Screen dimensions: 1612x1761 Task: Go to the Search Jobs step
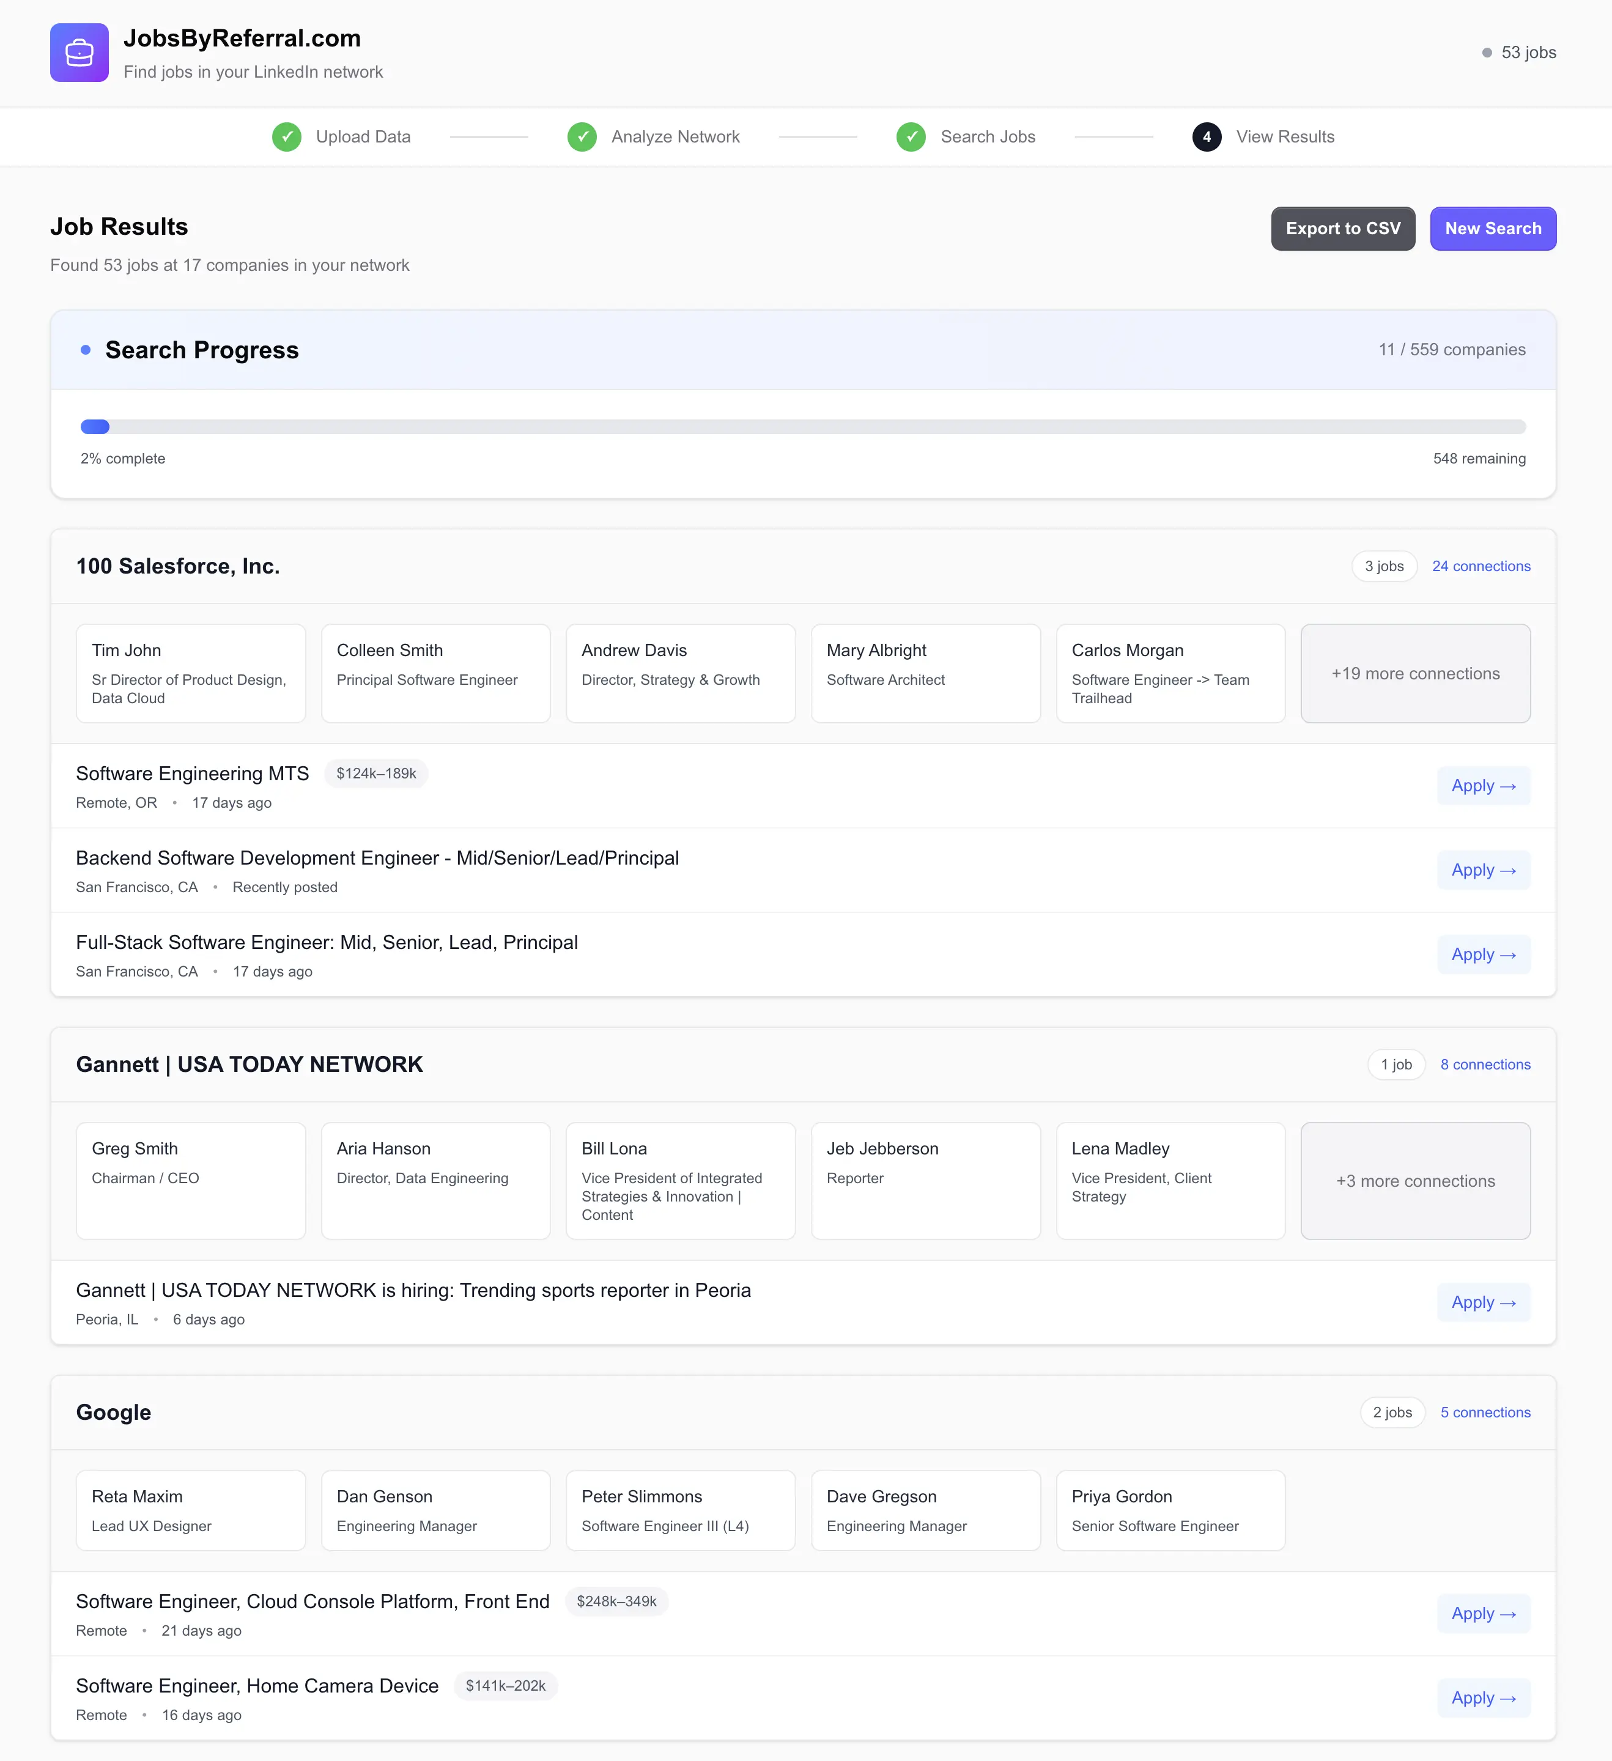point(987,137)
